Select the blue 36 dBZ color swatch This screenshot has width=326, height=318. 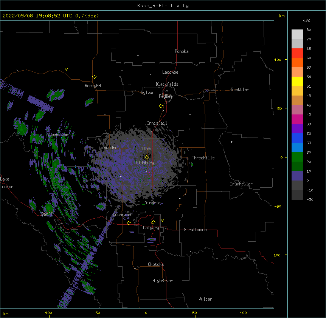pyautogui.click(x=297, y=138)
